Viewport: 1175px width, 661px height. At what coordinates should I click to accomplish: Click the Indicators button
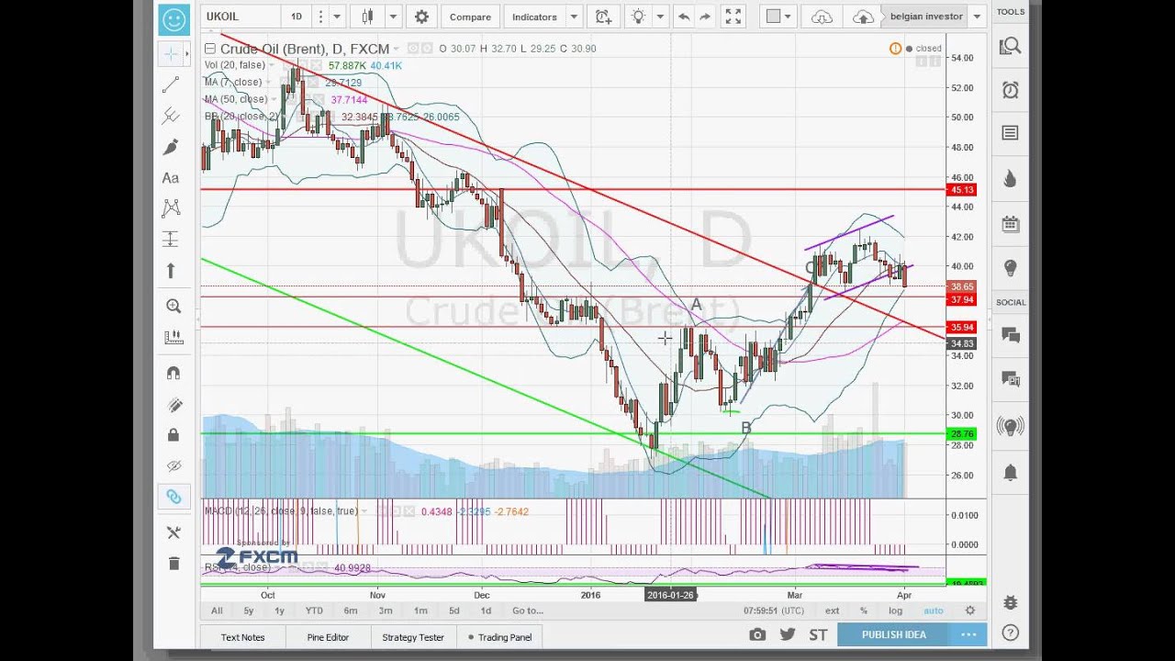534,17
